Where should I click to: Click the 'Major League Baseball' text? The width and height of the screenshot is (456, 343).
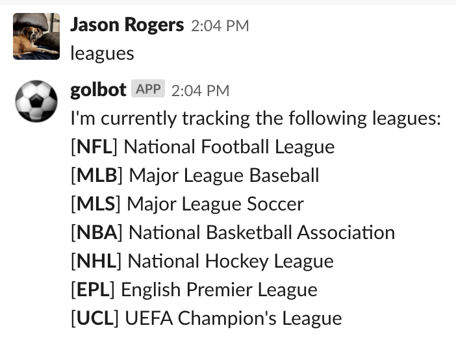coord(224,175)
